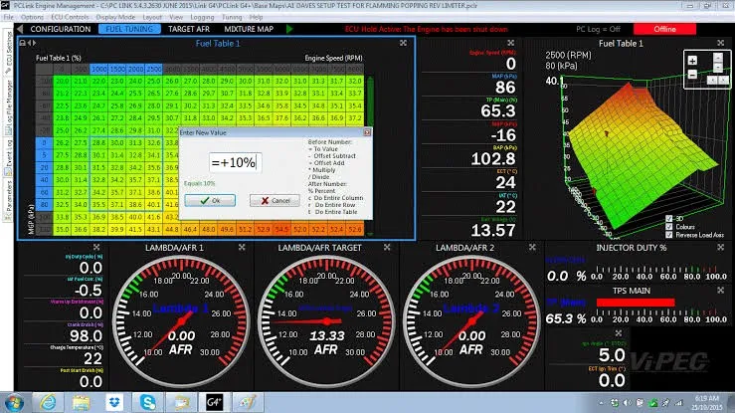Close the INJECTOR DUTY % panel
This screenshot has width=735, height=413.
coord(720,247)
